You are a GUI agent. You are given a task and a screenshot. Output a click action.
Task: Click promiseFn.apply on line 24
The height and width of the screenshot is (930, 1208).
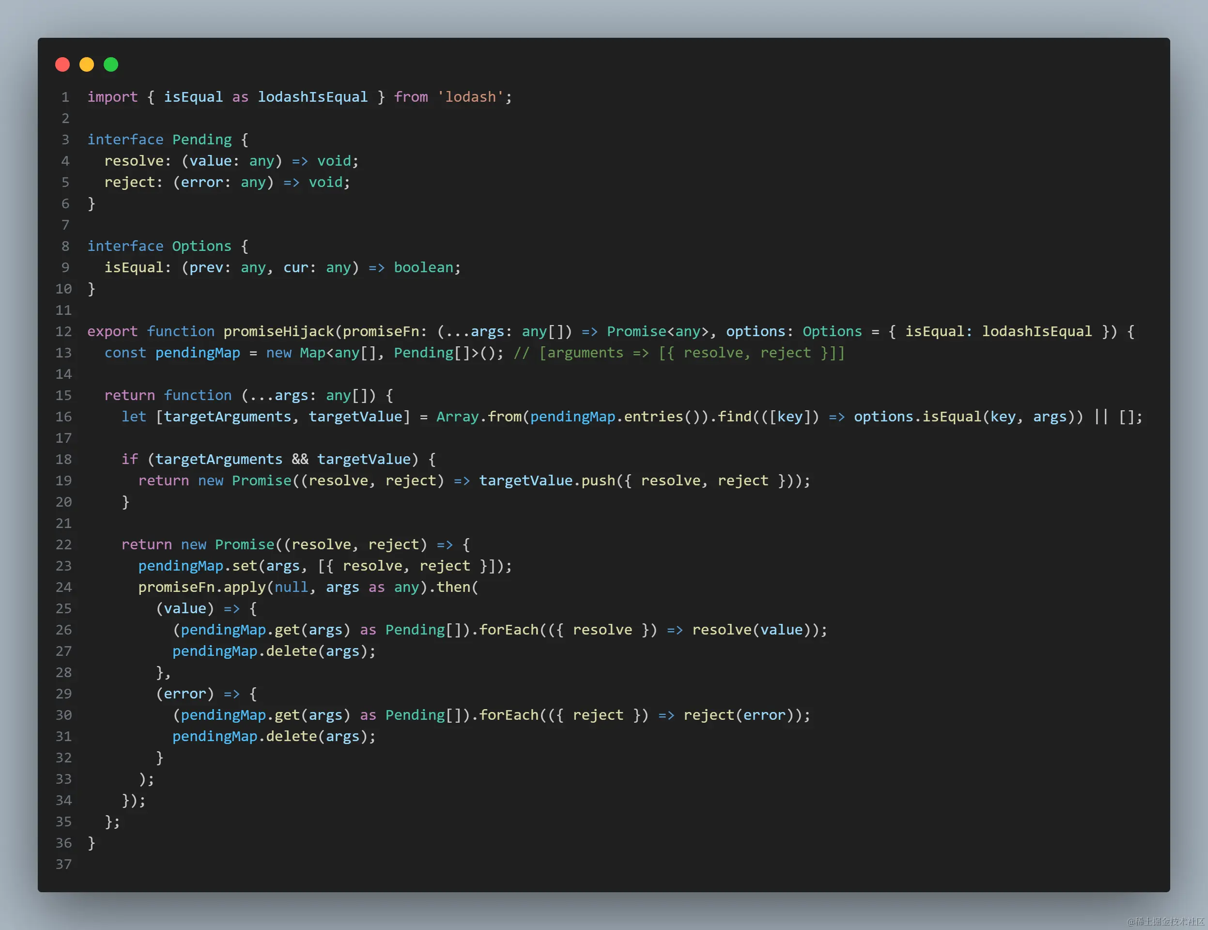(202, 588)
